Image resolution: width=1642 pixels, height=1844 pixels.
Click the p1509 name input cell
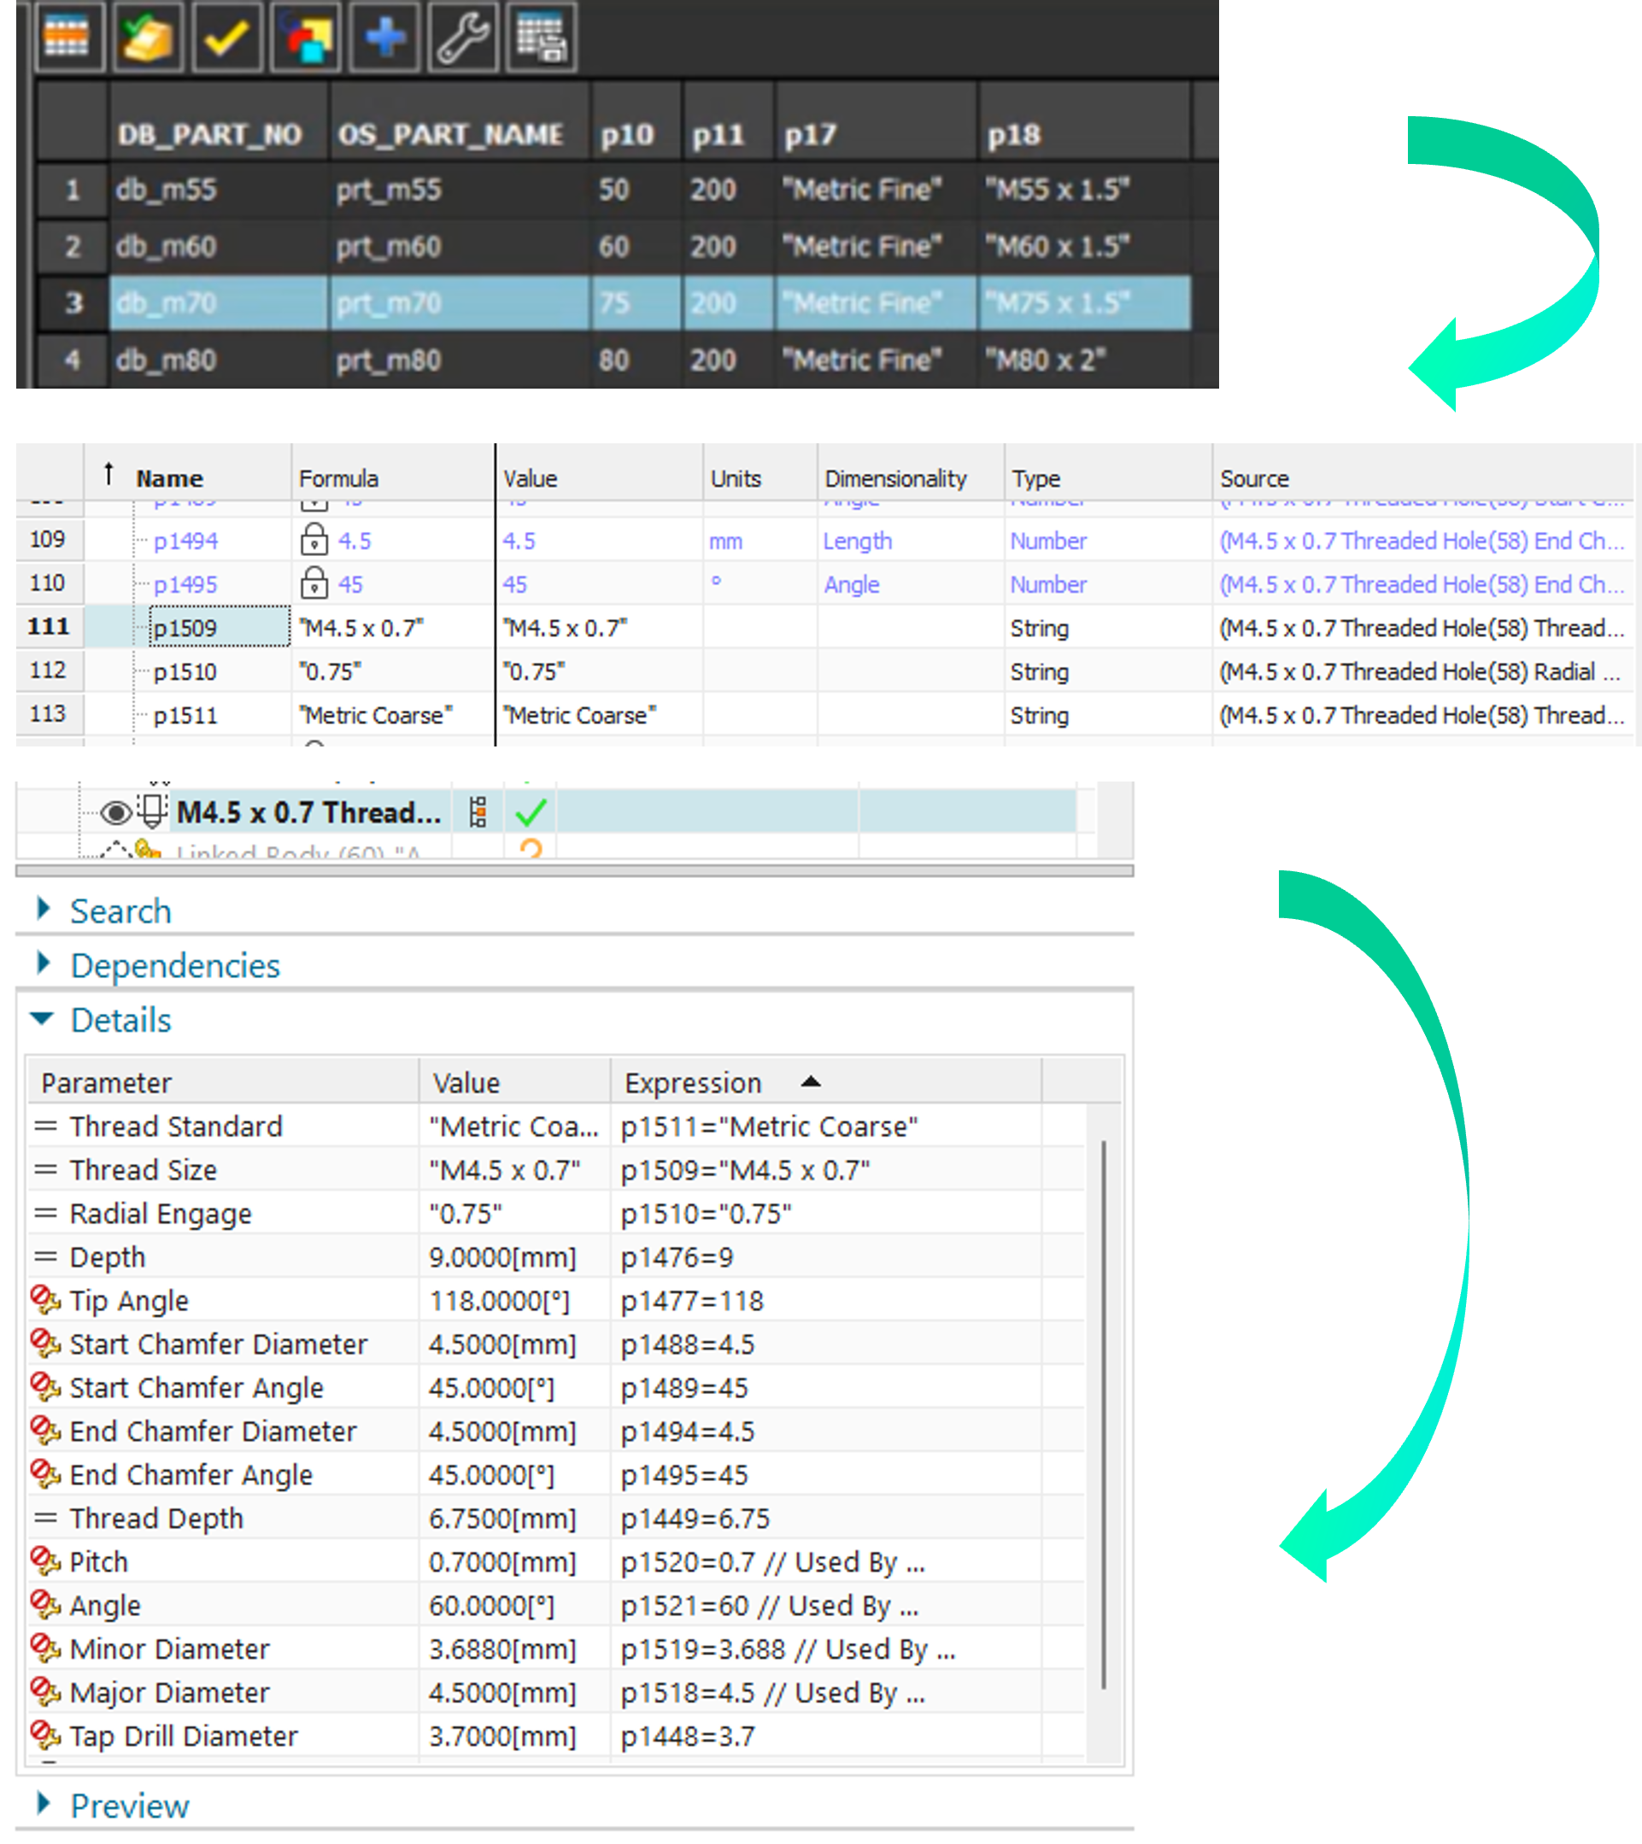[220, 627]
